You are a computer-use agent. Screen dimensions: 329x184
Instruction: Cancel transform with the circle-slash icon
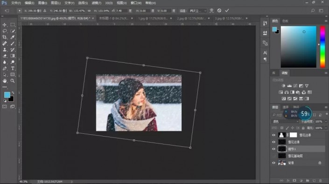[x=219, y=10]
